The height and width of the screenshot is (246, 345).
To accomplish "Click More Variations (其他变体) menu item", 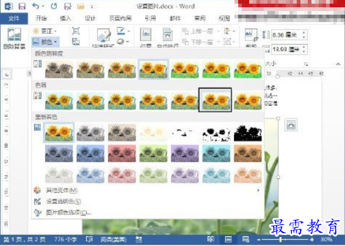I will (x=148, y=190).
